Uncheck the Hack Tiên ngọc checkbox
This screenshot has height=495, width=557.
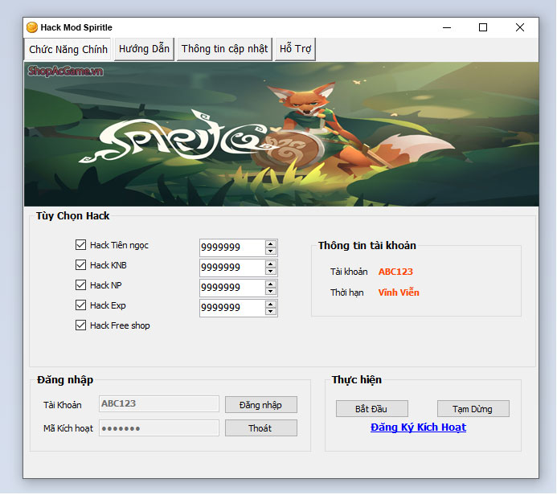80,245
